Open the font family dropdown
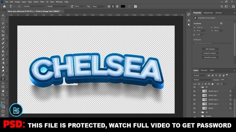Image resolution: width=236 pixels, height=132 pixels. [34, 7]
